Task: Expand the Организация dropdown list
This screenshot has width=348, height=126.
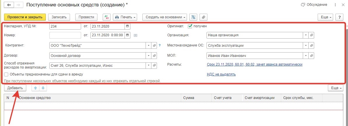Action: point(306,35)
